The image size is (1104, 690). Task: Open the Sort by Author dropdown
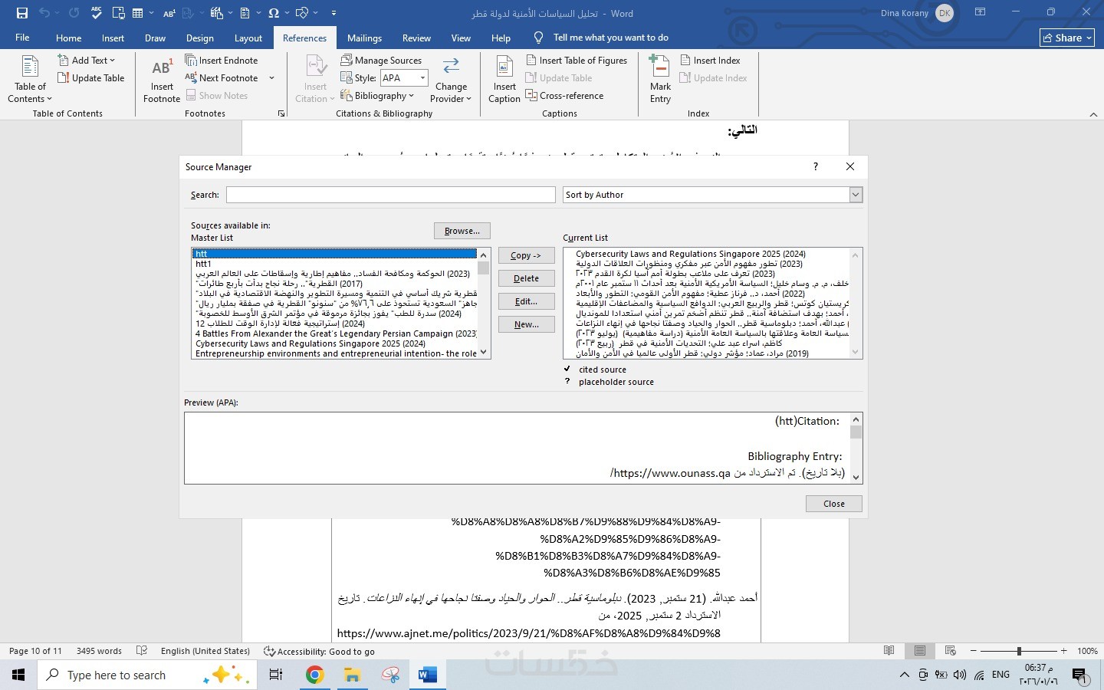[856, 195]
